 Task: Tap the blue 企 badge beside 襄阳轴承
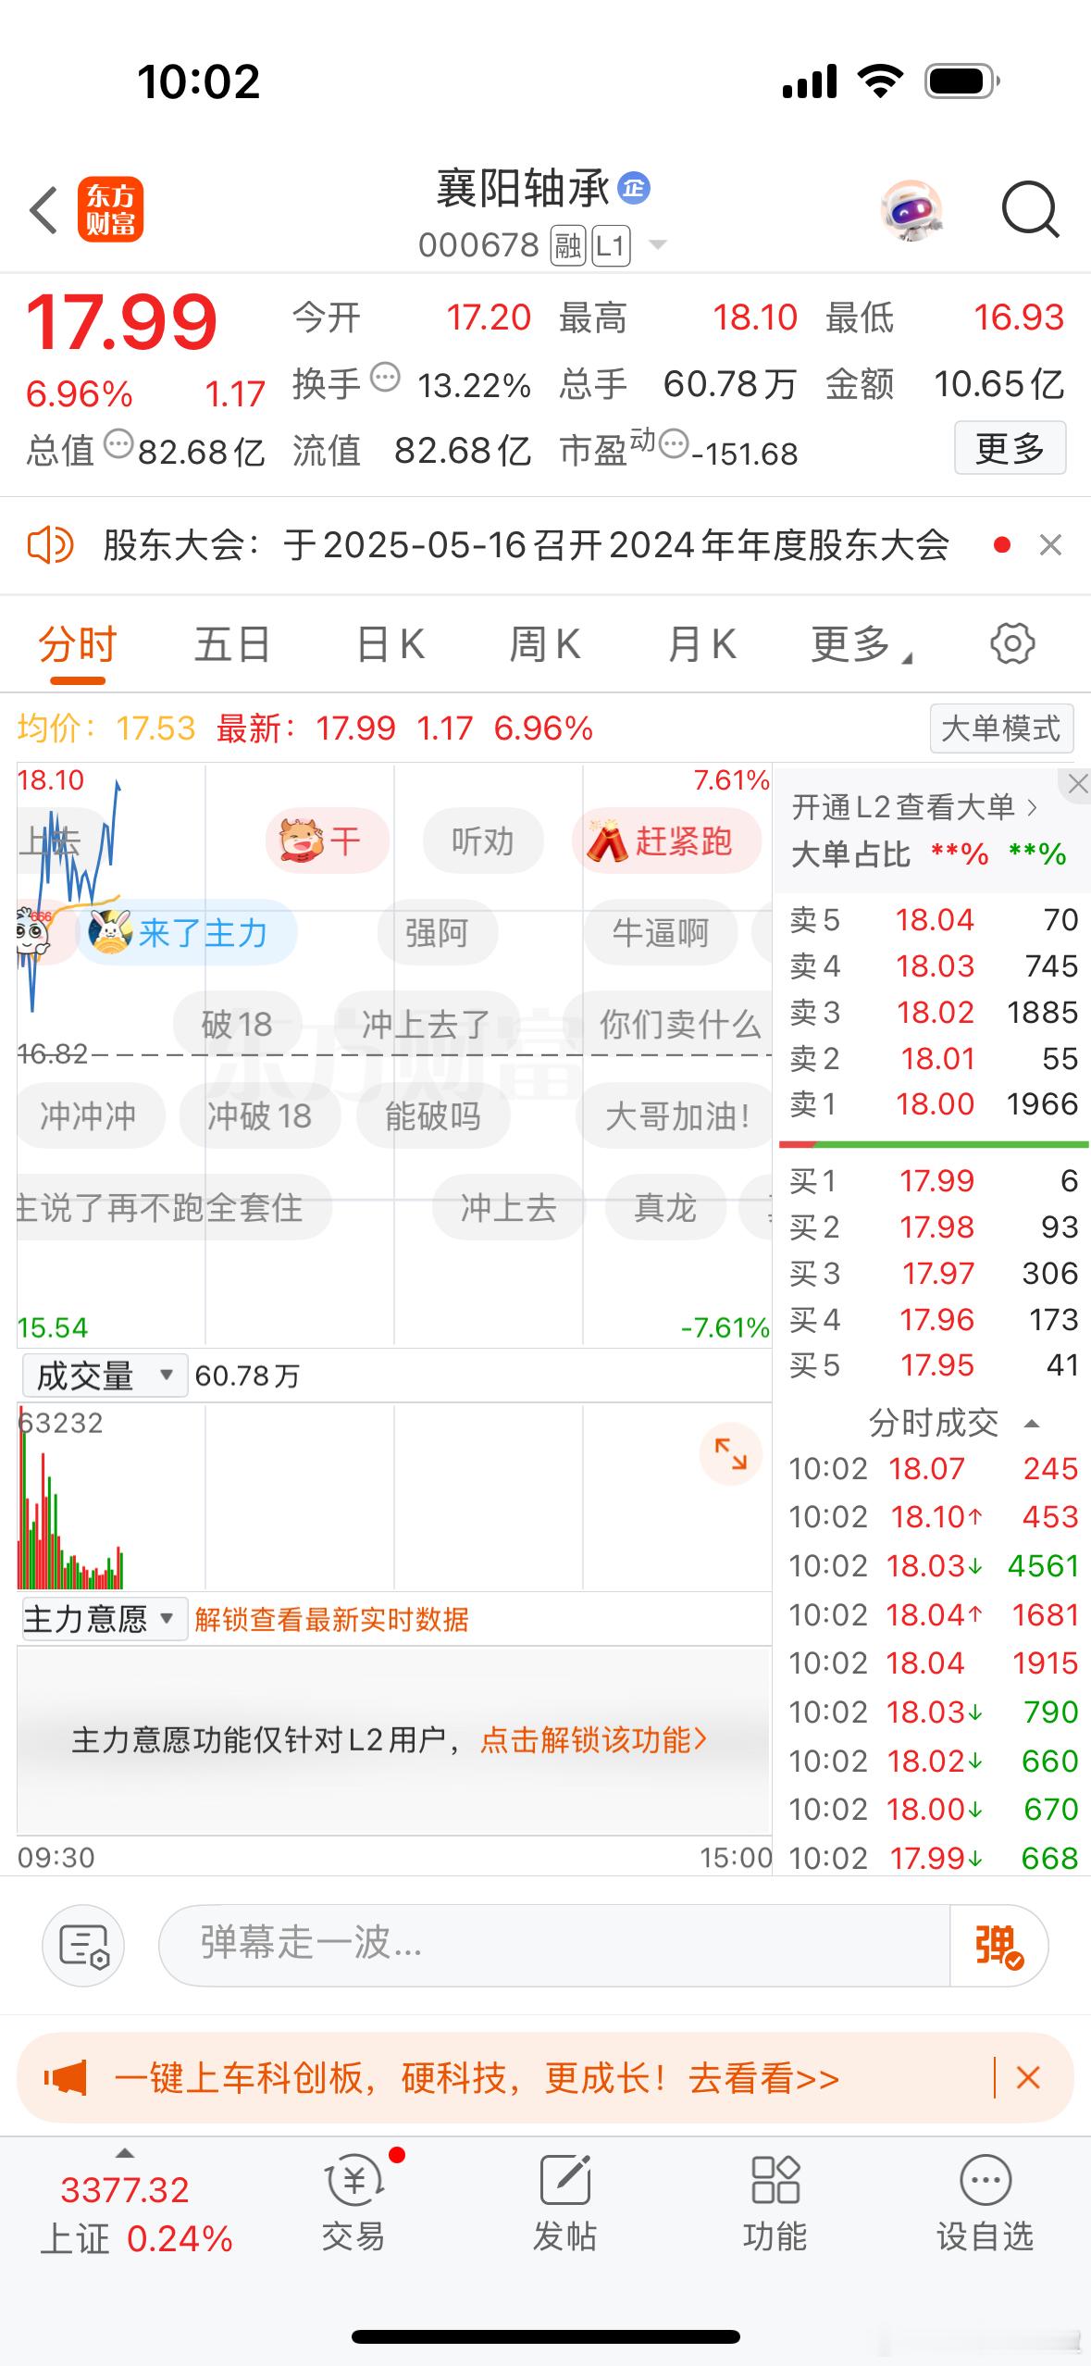point(634,189)
